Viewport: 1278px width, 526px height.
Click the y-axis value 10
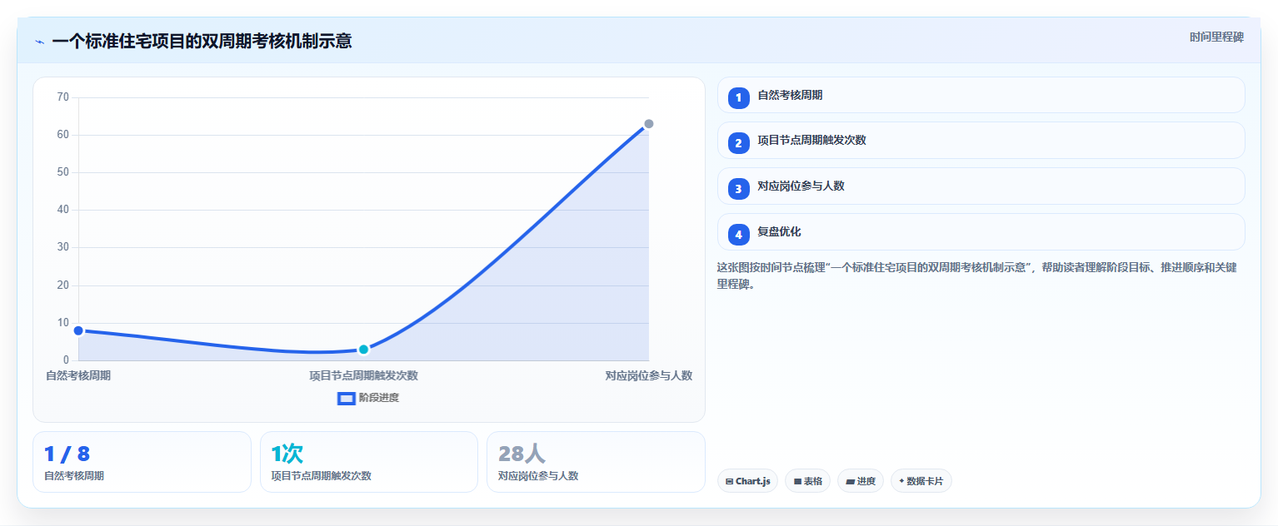[x=63, y=323]
